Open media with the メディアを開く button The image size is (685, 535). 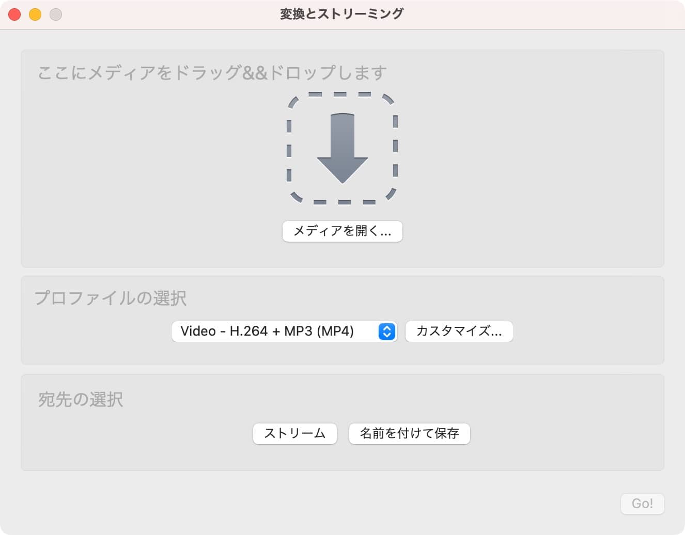(x=342, y=231)
